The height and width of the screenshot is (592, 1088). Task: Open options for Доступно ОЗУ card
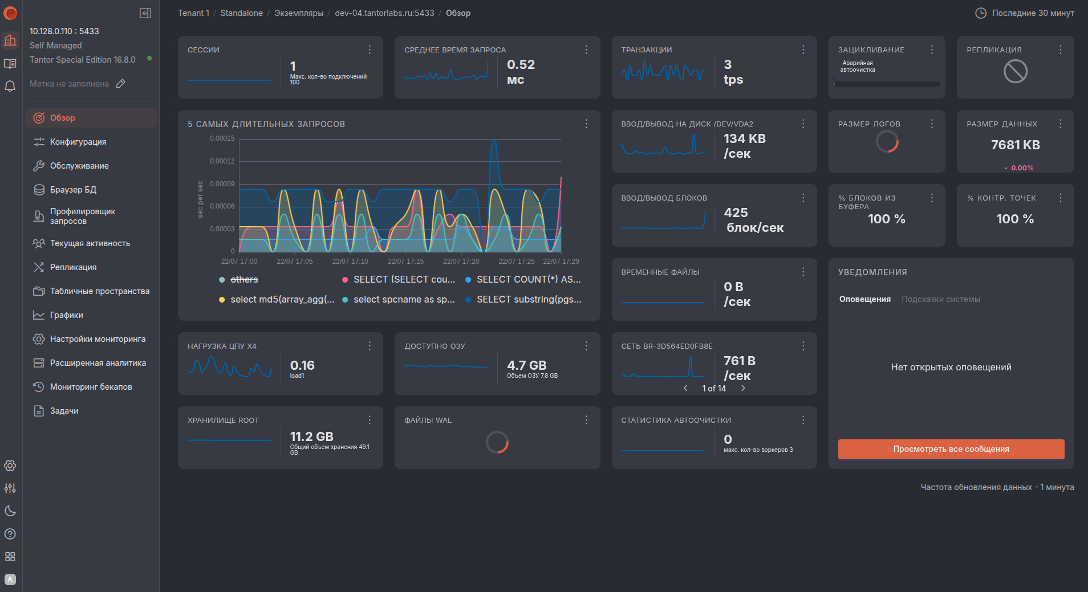586,346
